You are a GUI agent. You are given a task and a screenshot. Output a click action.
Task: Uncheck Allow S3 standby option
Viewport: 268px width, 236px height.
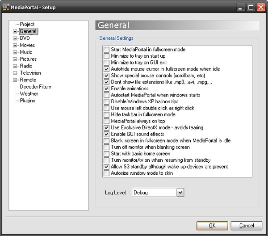[x=106, y=167]
